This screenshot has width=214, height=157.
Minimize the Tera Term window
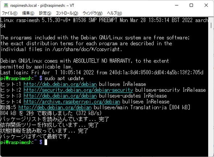coord(177,5)
